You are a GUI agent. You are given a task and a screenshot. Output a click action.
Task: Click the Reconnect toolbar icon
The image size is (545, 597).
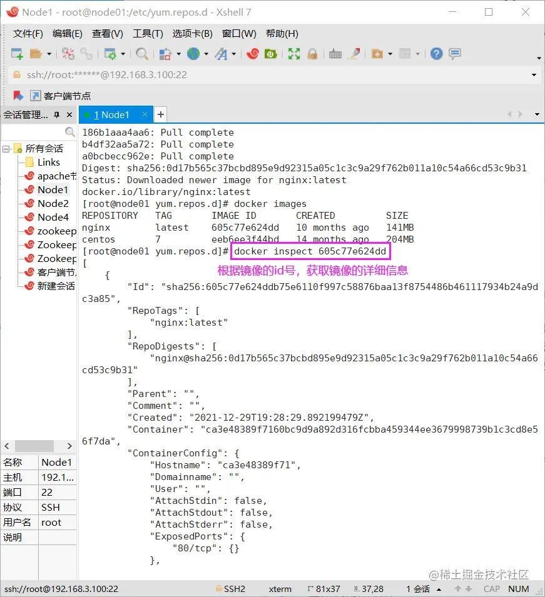tap(68, 54)
